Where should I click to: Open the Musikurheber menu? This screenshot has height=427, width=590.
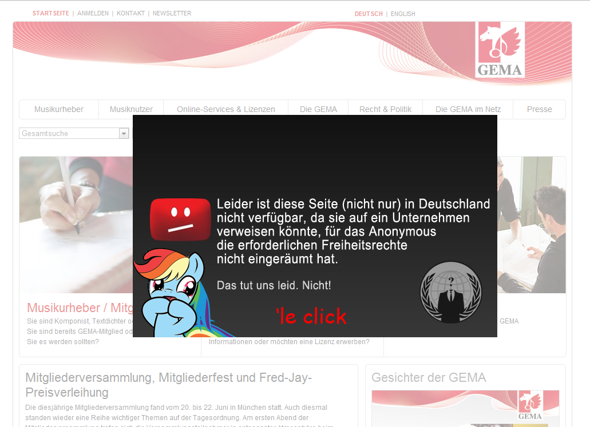coord(59,109)
